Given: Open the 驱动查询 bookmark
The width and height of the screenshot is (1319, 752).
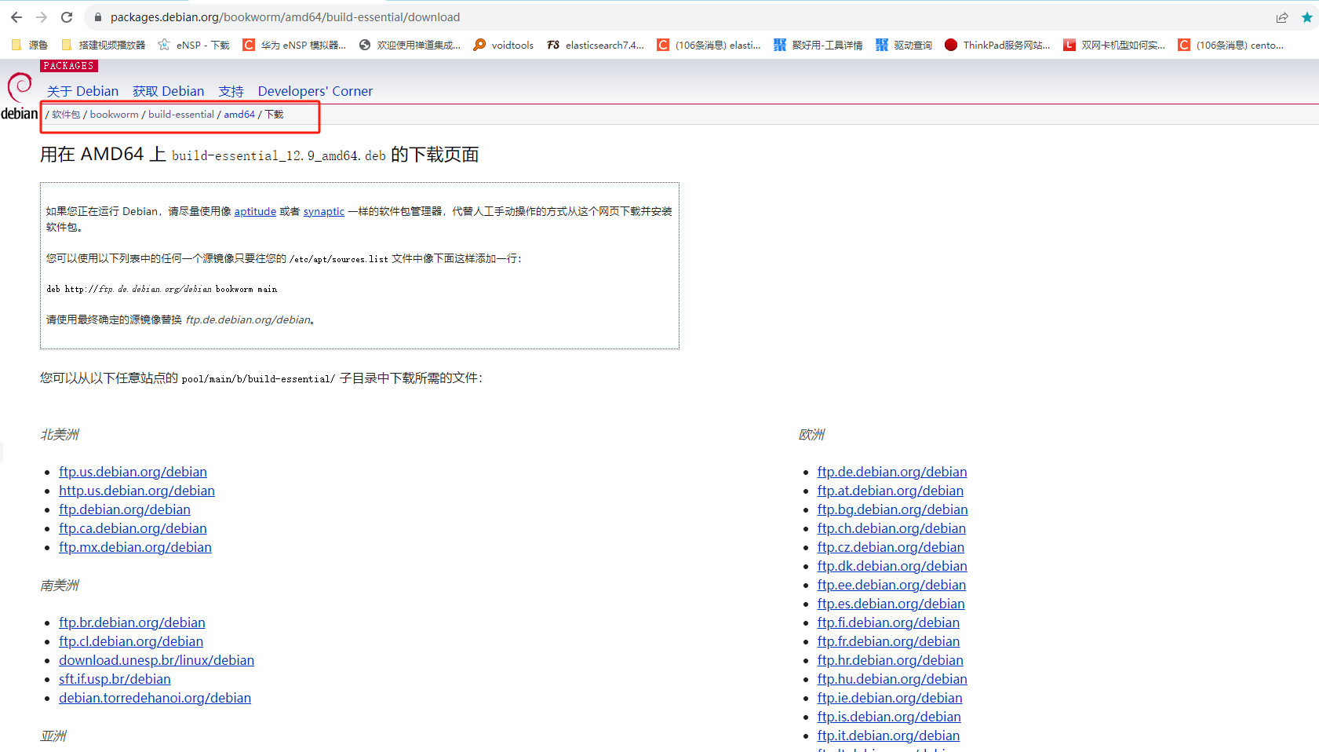Looking at the screenshot, I should tap(904, 45).
